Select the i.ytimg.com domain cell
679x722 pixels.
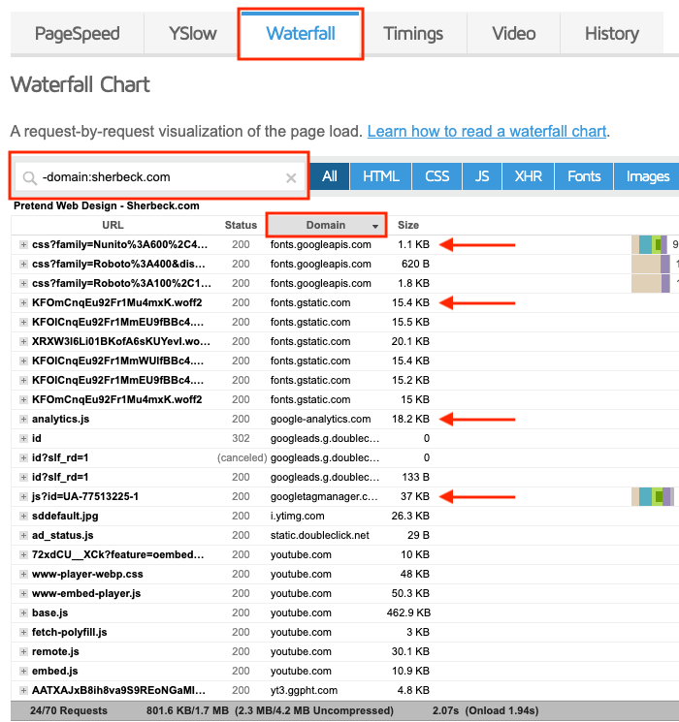click(298, 516)
